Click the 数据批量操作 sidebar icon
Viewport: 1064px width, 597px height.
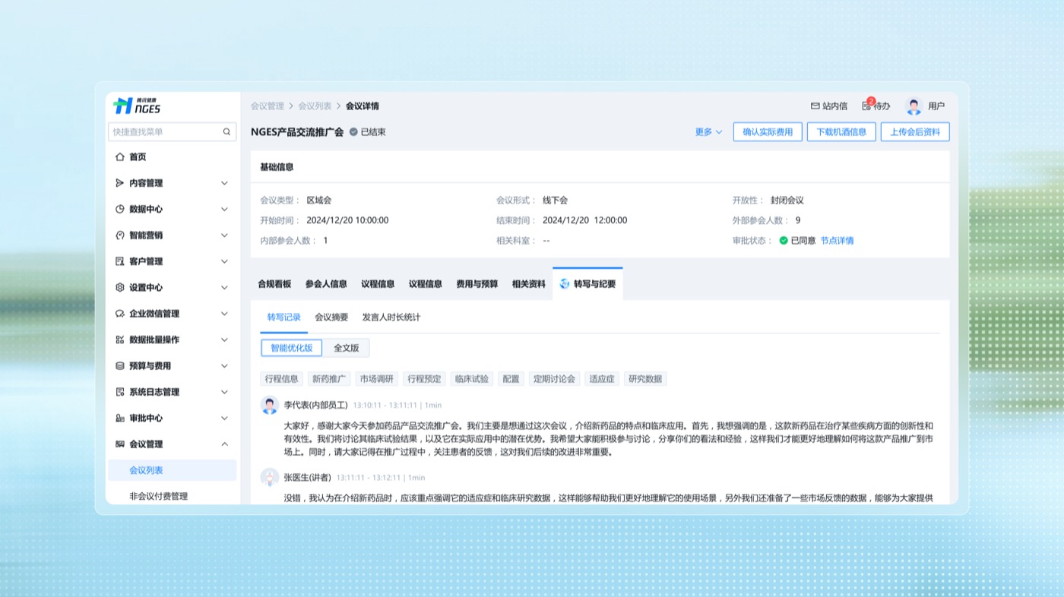pyautogui.click(x=119, y=340)
